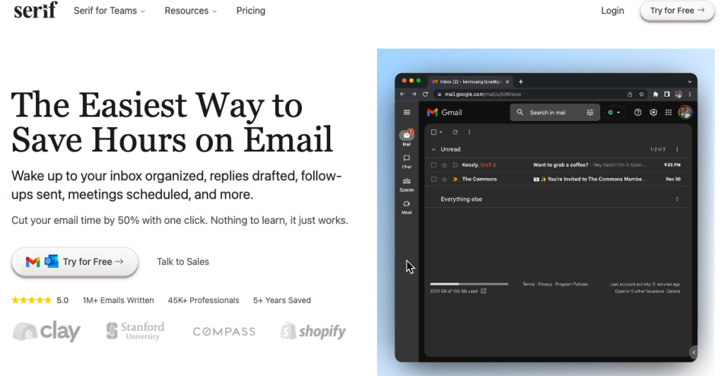Click the serif logo
Screen dimensions: 724x376
click(x=35, y=10)
